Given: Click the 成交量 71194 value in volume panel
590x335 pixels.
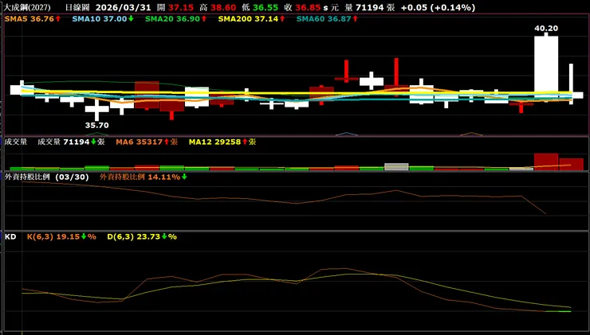Looking at the screenshot, I should click(x=71, y=142).
